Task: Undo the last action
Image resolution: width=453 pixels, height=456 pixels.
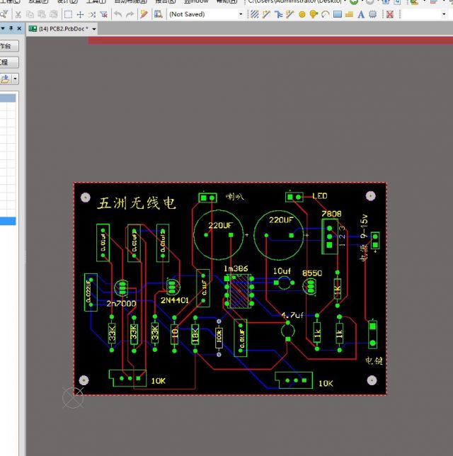Action: pyautogui.click(x=117, y=14)
